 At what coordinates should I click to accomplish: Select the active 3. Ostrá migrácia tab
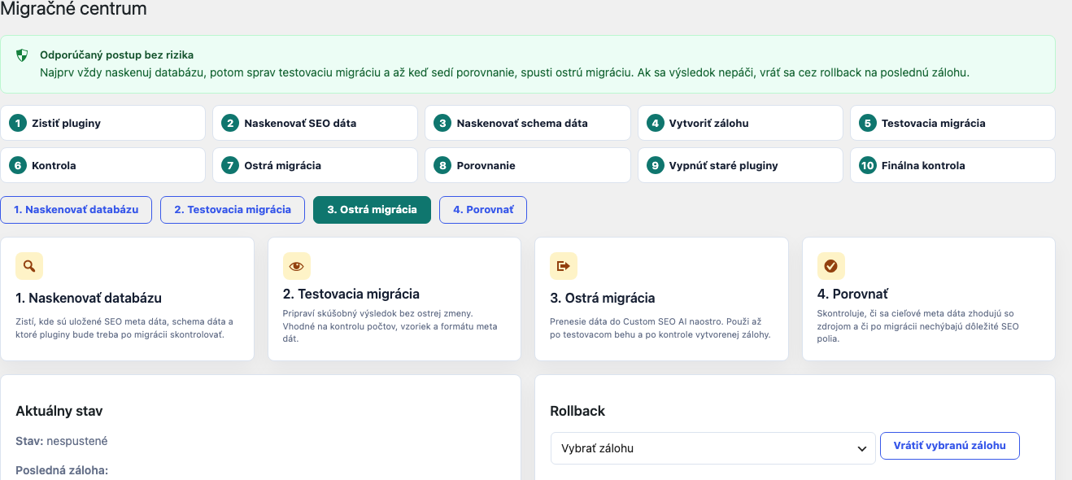[372, 209]
